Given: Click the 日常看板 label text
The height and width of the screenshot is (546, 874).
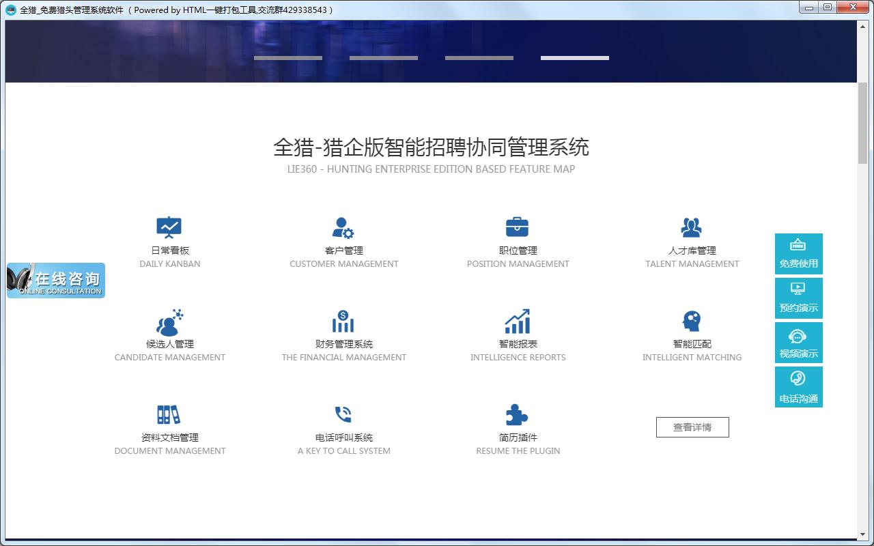Looking at the screenshot, I should click(x=170, y=250).
